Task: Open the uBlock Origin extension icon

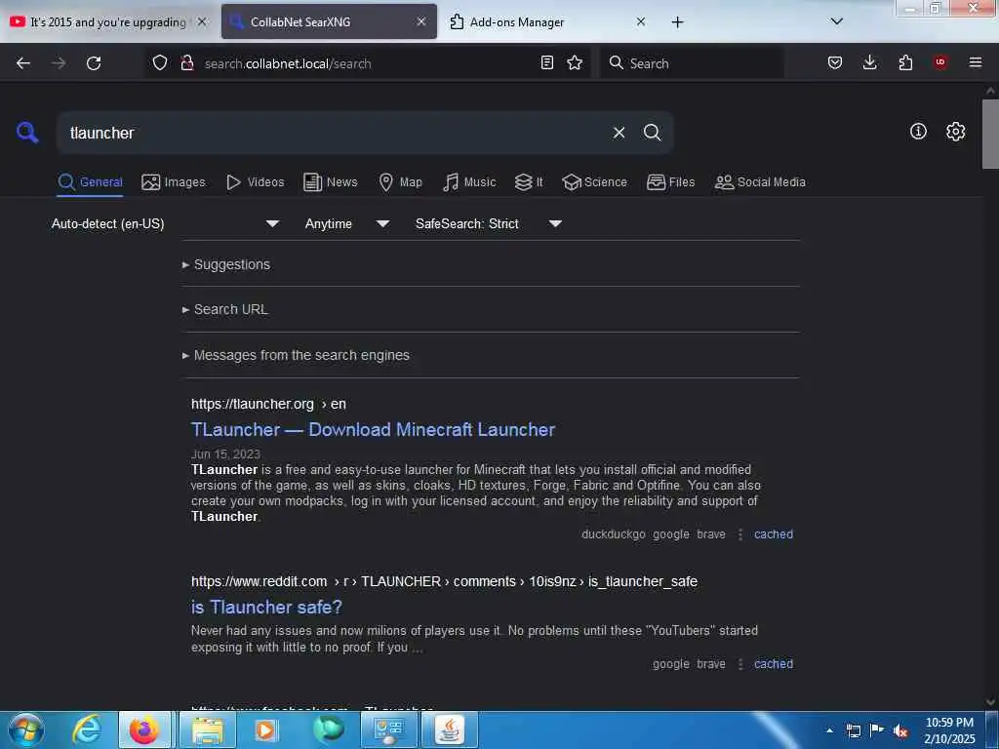Action: [940, 62]
